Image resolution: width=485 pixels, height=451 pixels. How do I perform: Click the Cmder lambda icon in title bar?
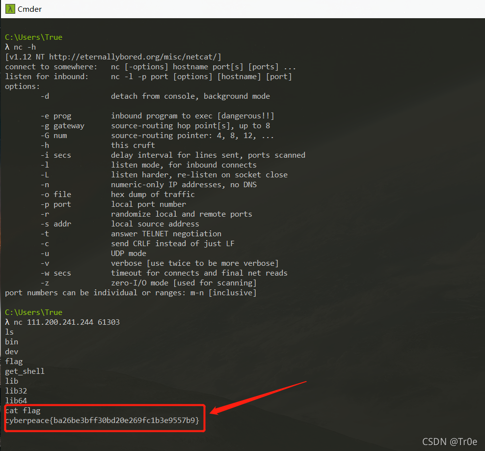click(10, 9)
